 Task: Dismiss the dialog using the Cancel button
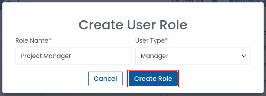(105, 79)
